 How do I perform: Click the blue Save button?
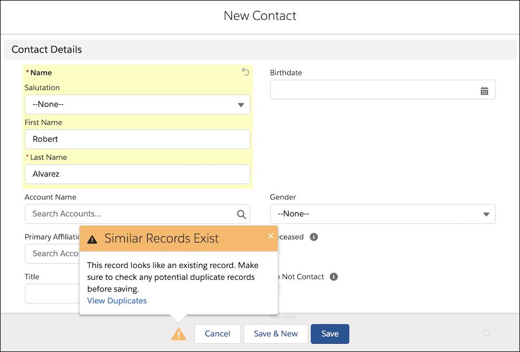pos(330,334)
